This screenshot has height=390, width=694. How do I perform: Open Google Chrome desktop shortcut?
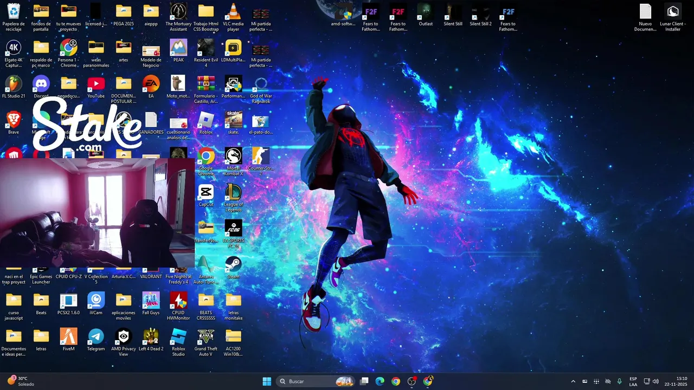[x=206, y=162]
